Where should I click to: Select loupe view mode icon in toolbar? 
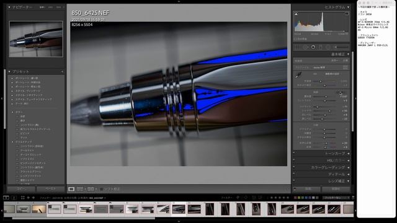click(71, 189)
